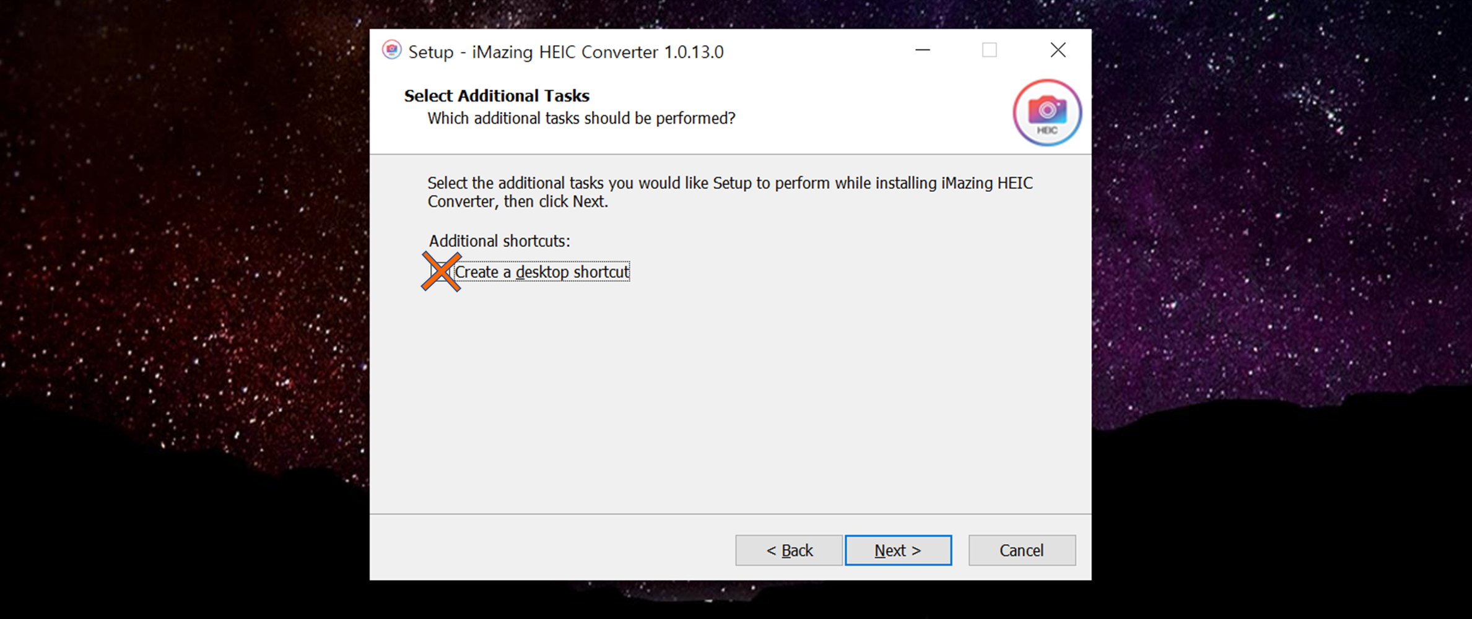Click the "Additional shortcuts:" label
The height and width of the screenshot is (619, 1472).
499,241
